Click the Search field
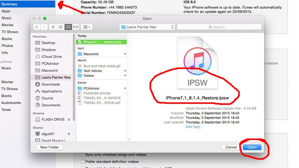Image resolution: width=299 pixels, height=168 pixels. (219, 27)
